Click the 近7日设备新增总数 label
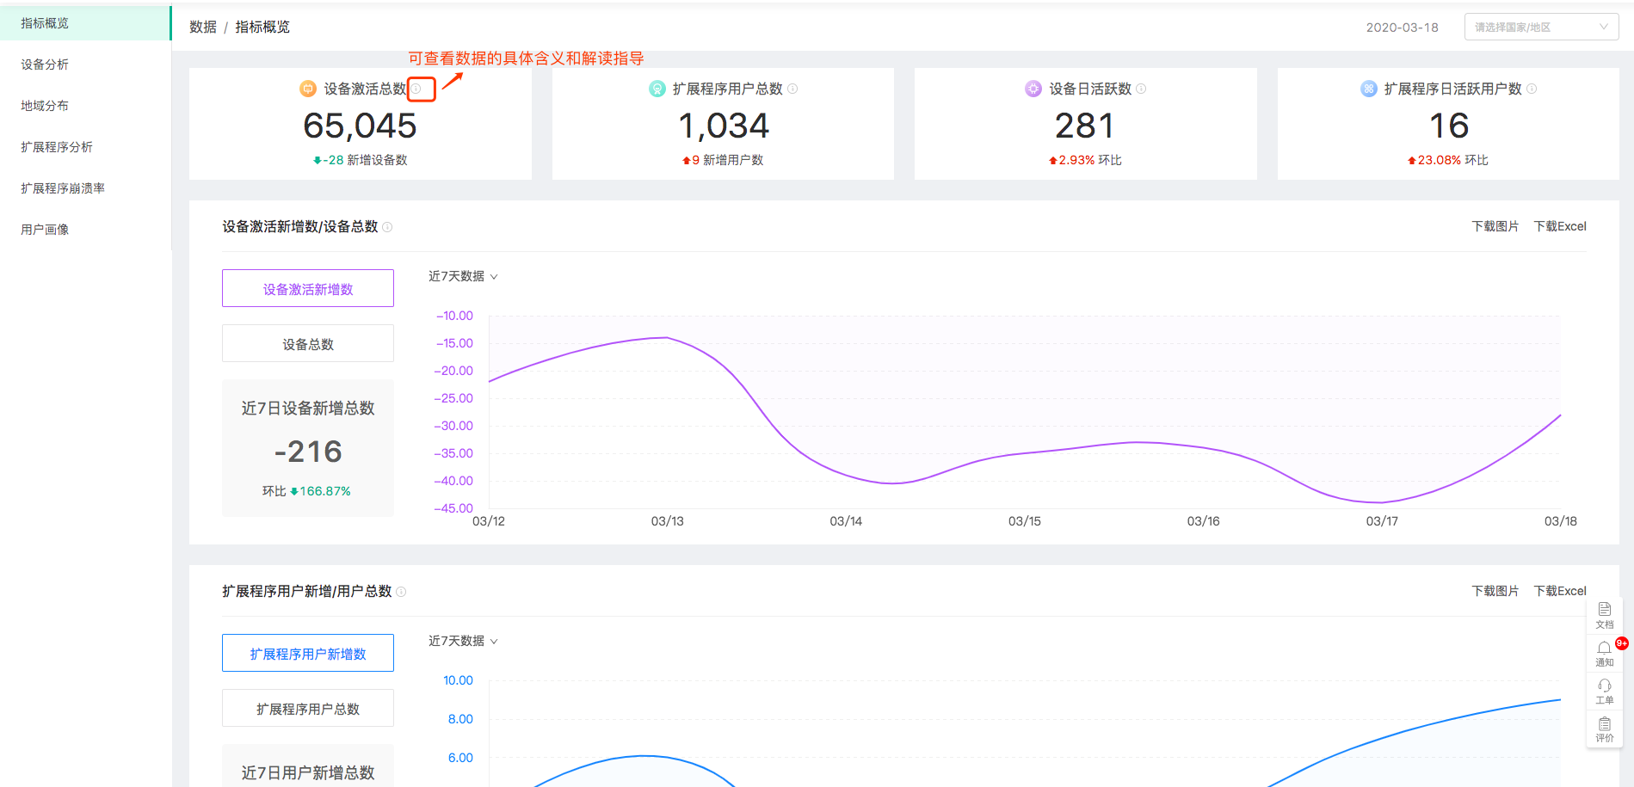This screenshot has width=1634, height=787. pyautogui.click(x=308, y=408)
